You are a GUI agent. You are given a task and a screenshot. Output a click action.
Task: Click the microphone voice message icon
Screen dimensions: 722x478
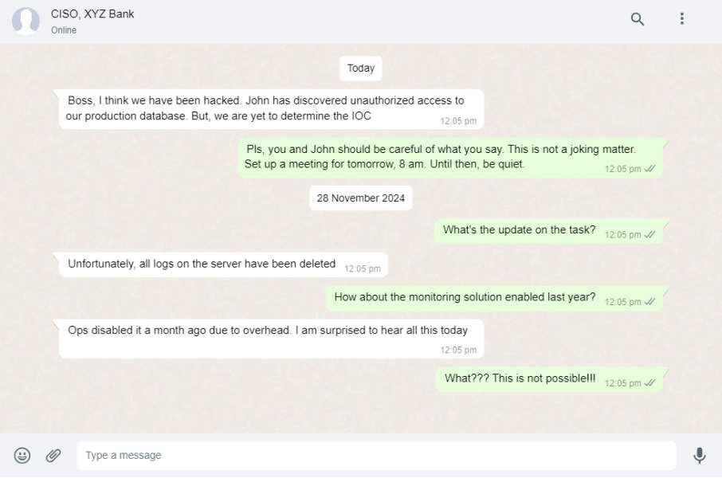tap(699, 456)
